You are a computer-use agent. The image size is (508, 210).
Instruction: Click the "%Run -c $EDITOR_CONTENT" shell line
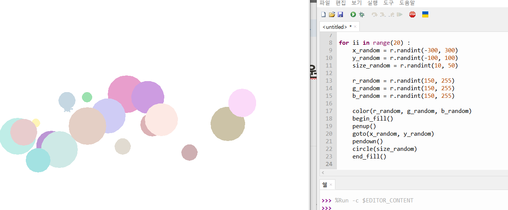374,200
